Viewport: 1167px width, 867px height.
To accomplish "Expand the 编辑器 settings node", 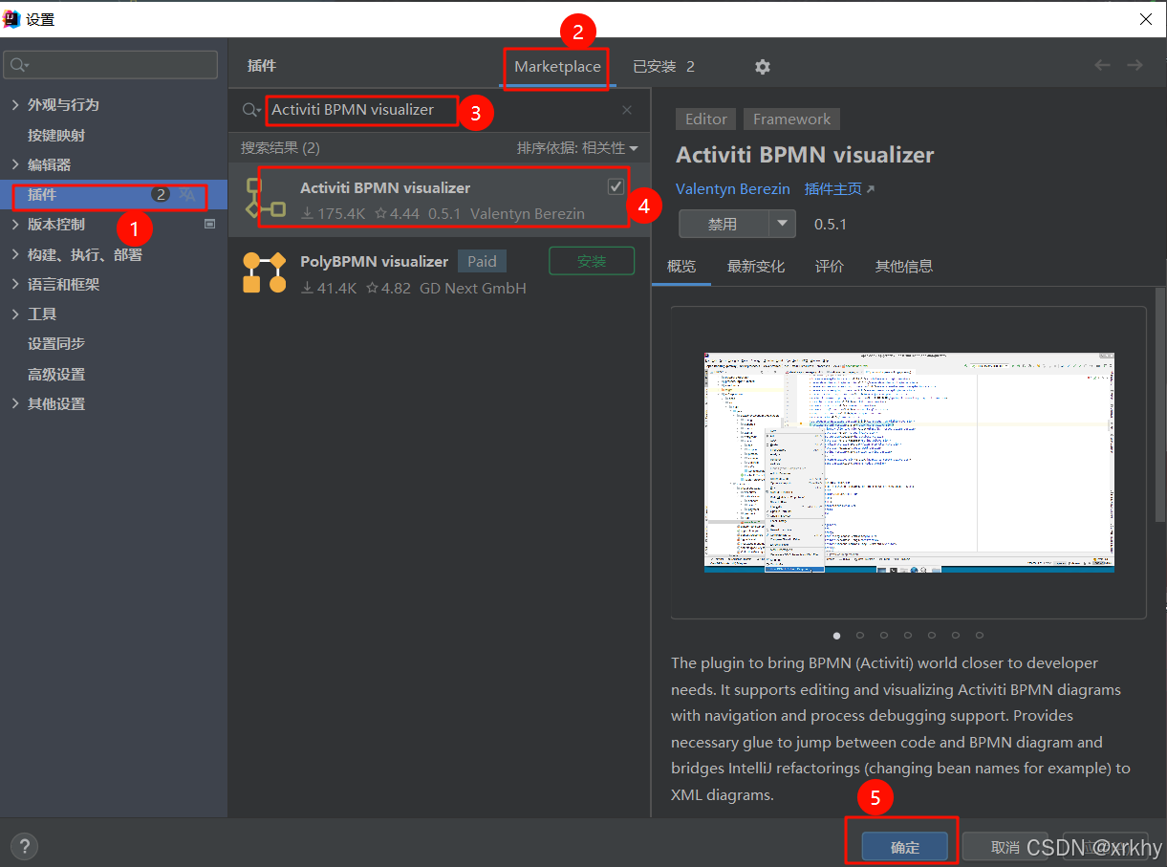I will click(15, 164).
